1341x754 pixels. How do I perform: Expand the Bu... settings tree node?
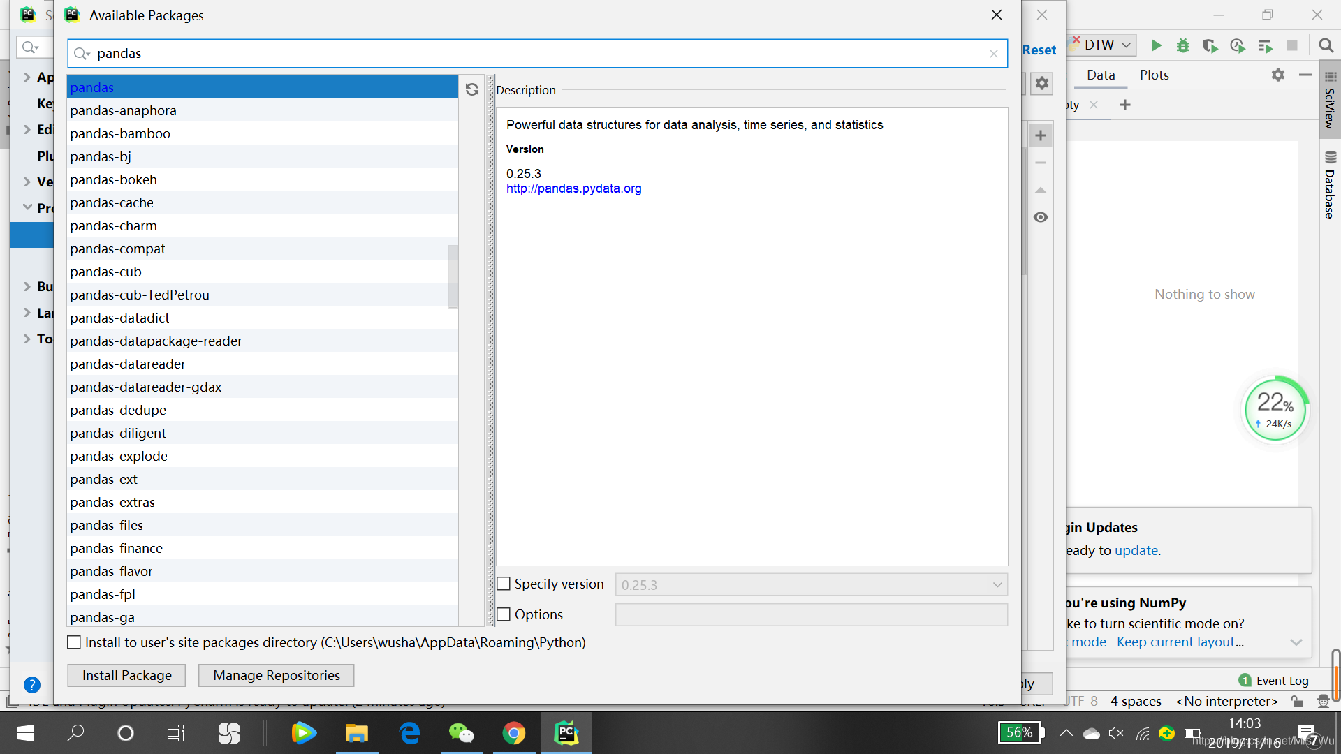(27, 286)
